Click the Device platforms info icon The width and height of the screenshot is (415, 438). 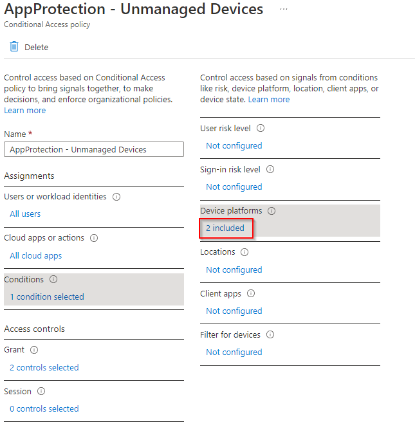(272, 211)
